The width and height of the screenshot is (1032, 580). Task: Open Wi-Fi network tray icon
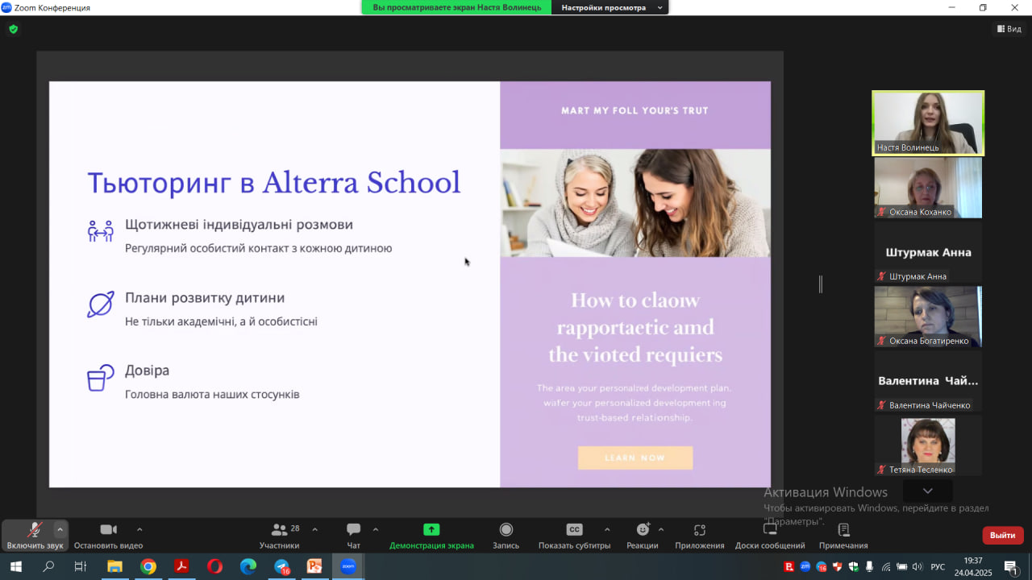[x=886, y=566]
